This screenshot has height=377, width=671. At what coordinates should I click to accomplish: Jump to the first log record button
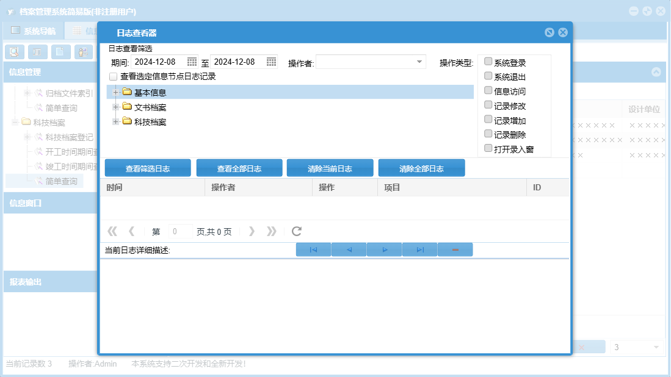(313, 250)
